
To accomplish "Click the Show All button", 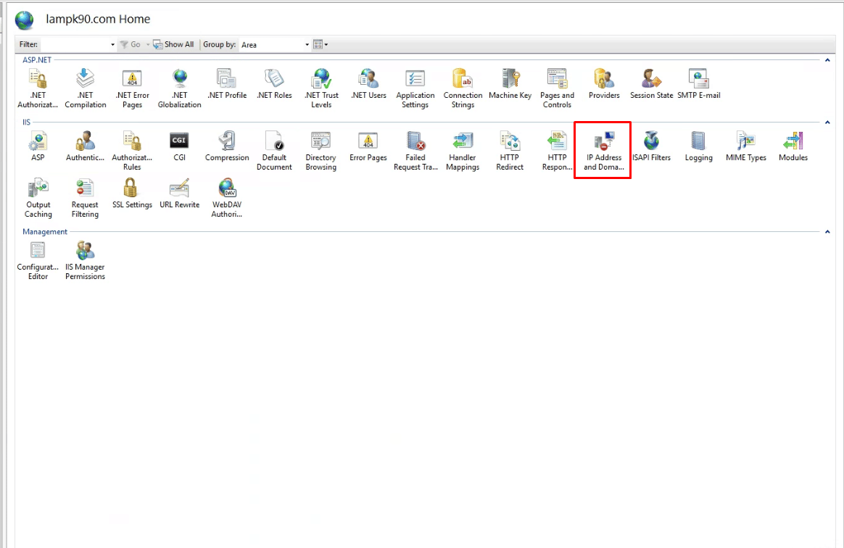I will (173, 44).
